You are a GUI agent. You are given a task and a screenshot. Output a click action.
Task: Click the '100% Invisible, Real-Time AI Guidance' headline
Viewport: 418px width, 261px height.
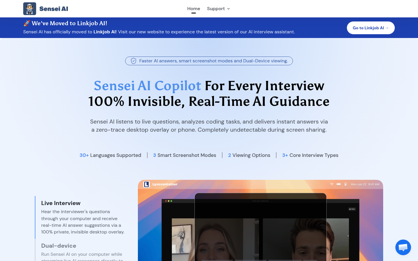point(209,101)
